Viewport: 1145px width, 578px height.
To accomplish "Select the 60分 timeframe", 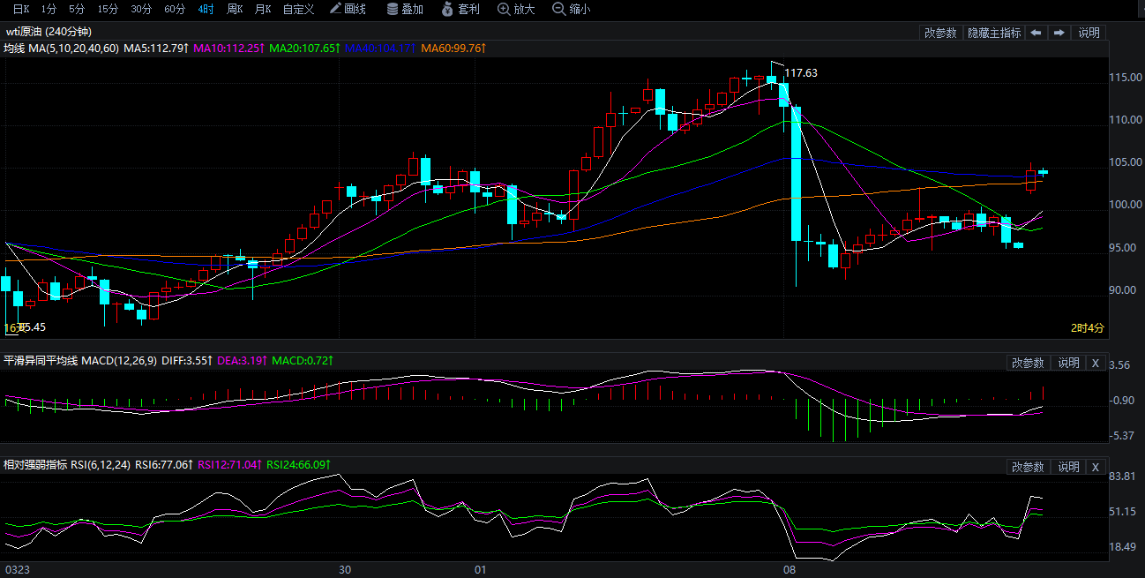I will pyautogui.click(x=175, y=9).
